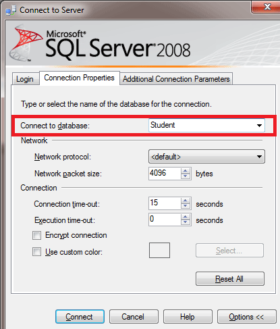Image resolution: width=280 pixels, height=329 pixels.
Task: Click the Reset All button
Action: click(230, 279)
